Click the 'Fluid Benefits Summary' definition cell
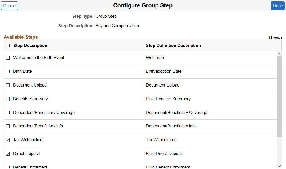This screenshot has height=169, width=286. coord(168,99)
